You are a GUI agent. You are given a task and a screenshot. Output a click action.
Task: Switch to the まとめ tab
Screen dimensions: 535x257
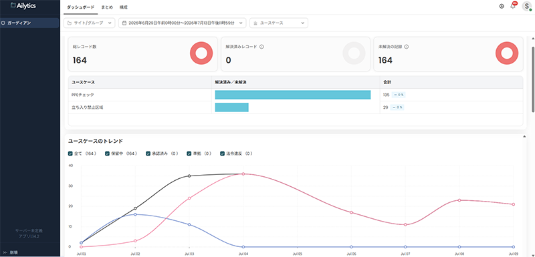pos(107,7)
